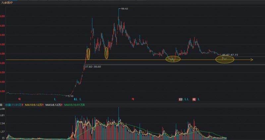Click the first red q marker on event row
The height and width of the screenshot is (140, 265).
pyautogui.click(x=19, y=99)
